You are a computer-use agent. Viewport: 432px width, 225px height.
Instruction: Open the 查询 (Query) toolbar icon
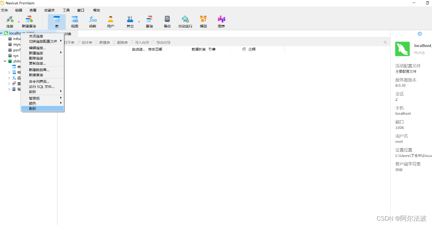pos(149,19)
